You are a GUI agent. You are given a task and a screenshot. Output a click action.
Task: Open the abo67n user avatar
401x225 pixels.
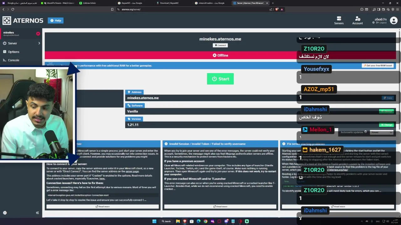tap(393, 21)
